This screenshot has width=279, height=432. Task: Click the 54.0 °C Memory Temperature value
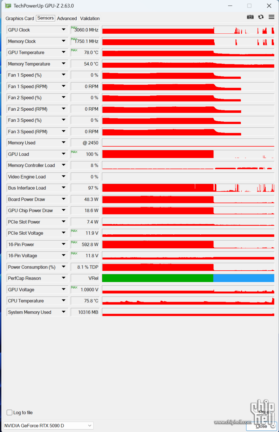pyautogui.click(x=85, y=64)
